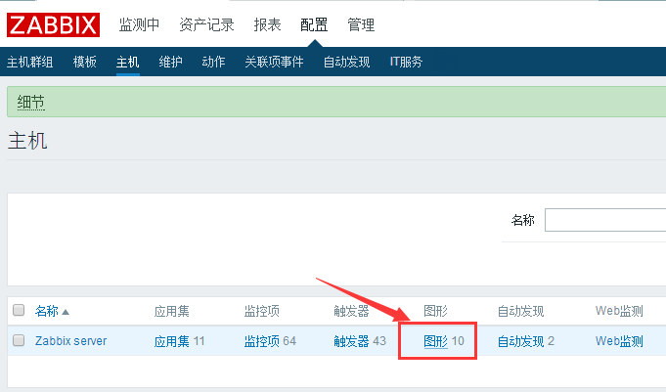This screenshot has height=392, width=666.
Task: Click the 图形 column header text
Action: tap(436, 311)
